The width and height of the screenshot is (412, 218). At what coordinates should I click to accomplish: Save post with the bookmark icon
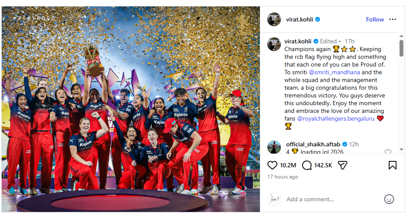tap(392, 165)
